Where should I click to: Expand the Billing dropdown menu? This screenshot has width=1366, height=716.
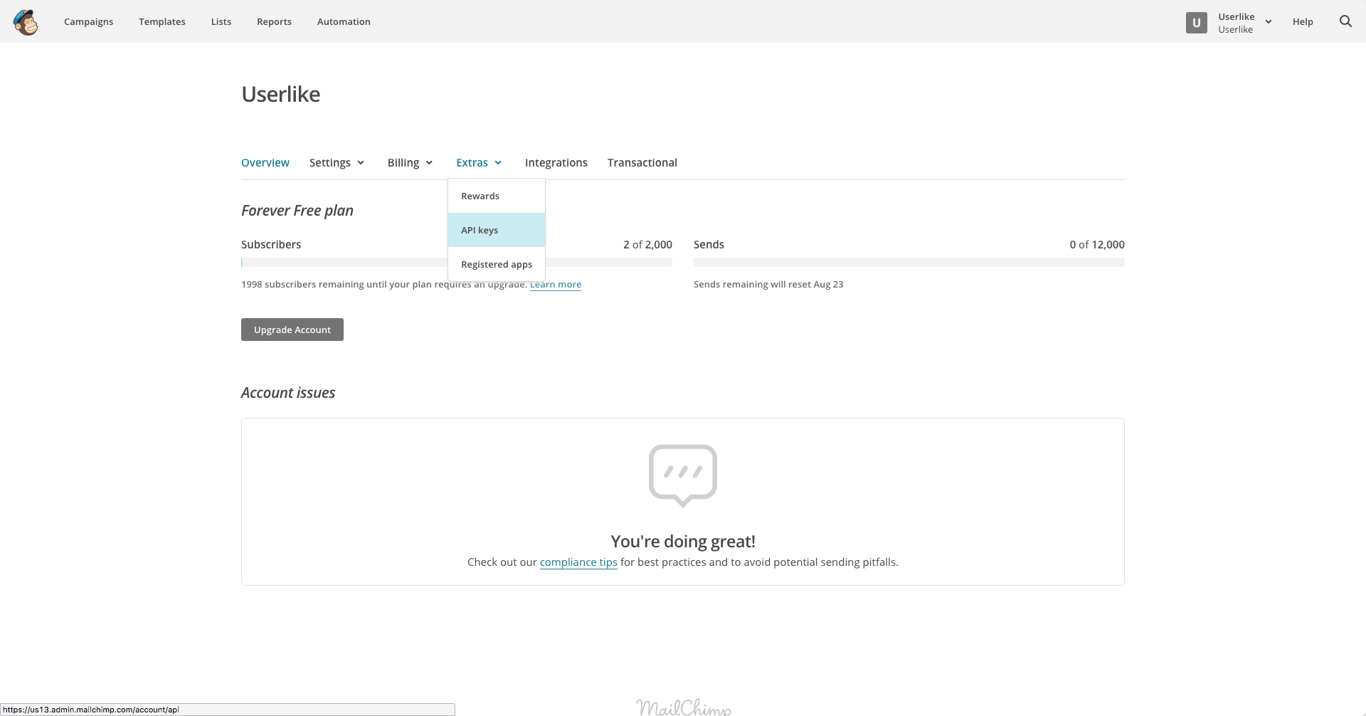410,163
